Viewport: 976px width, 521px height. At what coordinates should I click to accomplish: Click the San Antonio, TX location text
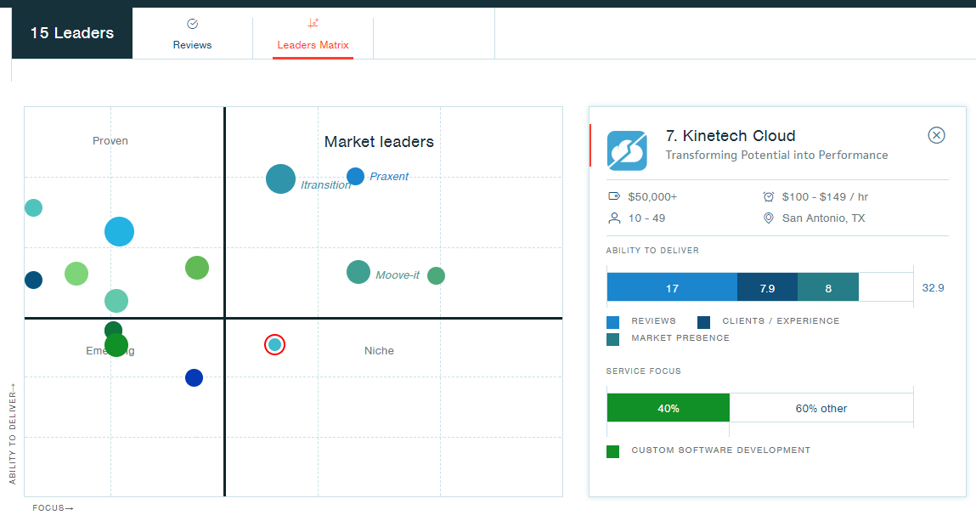coord(823,218)
